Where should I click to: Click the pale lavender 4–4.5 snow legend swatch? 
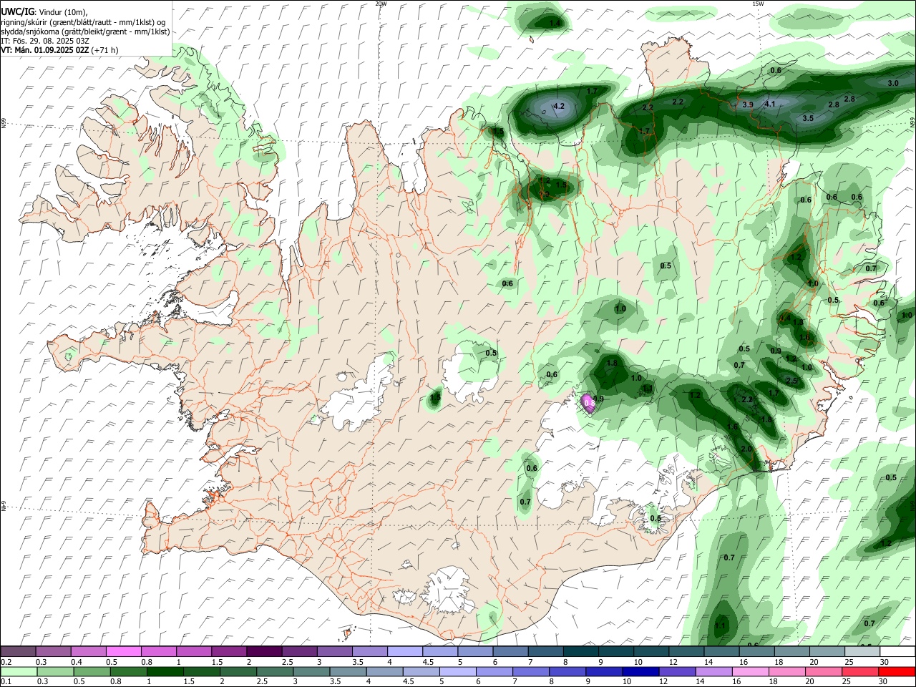[x=404, y=652]
